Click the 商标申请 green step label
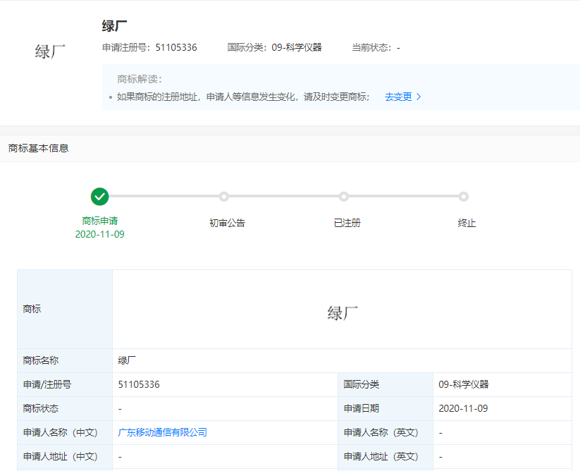Viewport: 580px width, 471px height. point(99,221)
